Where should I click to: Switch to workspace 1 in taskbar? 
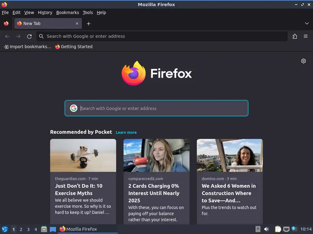13,229
